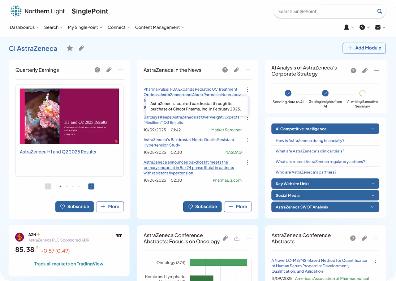Open AstraZeneca H1 and Q2 2025 Results link

(x=58, y=152)
